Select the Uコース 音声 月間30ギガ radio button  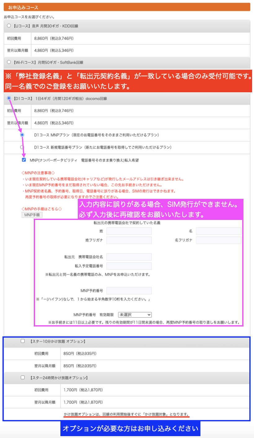coord(9,26)
